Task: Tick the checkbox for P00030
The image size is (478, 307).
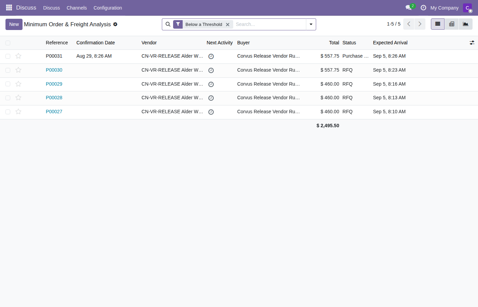Action: coord(8,70)
